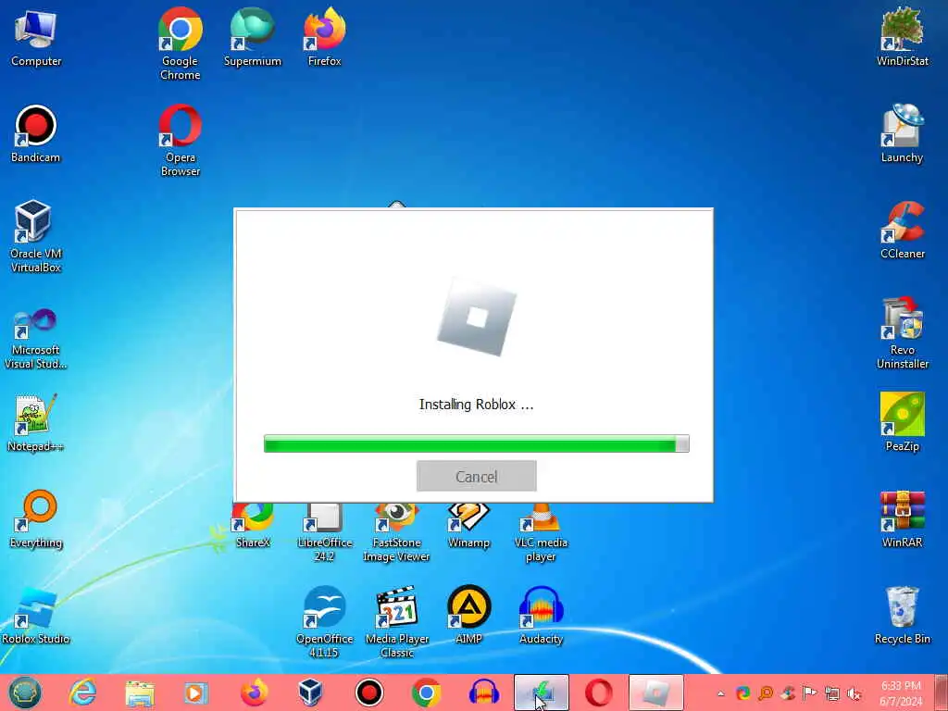Open Windows Media Player from taskbar
This screenshot has height=711, width=948.
196,692
